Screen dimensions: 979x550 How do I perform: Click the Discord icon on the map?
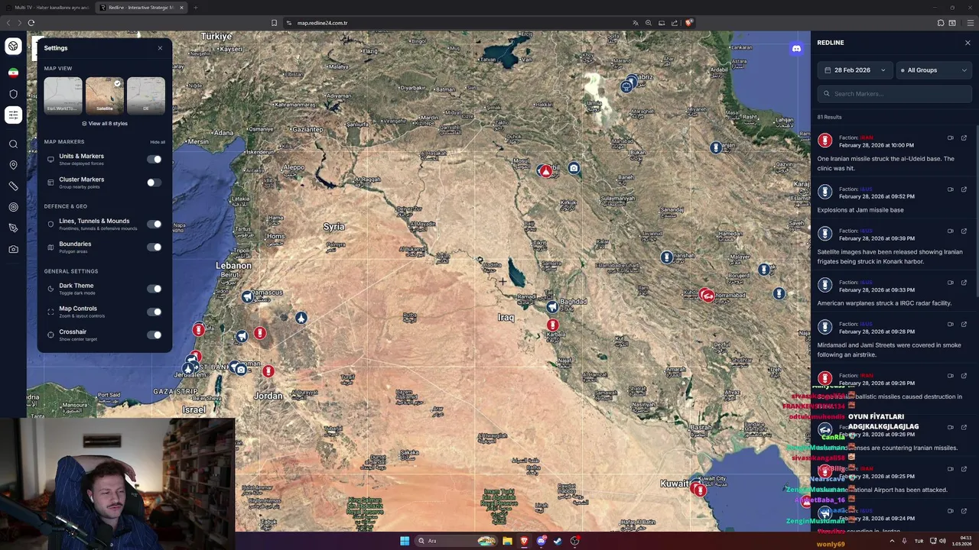pos(796,48)
